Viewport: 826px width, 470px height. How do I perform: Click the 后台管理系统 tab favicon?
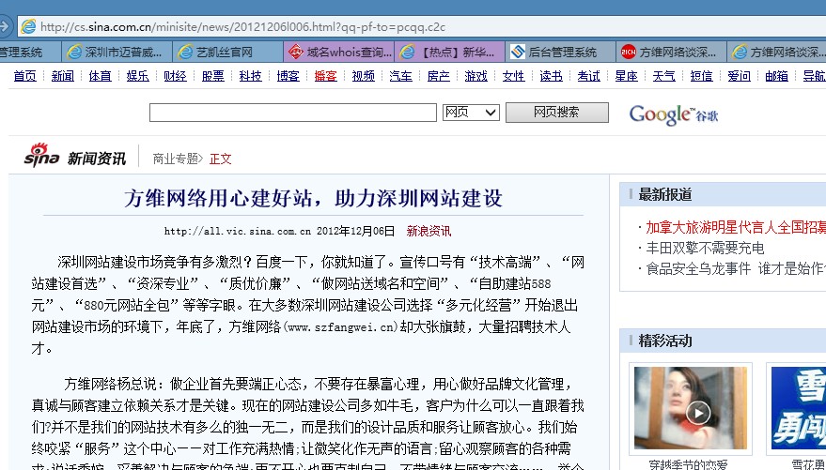(x=517, y=52)
